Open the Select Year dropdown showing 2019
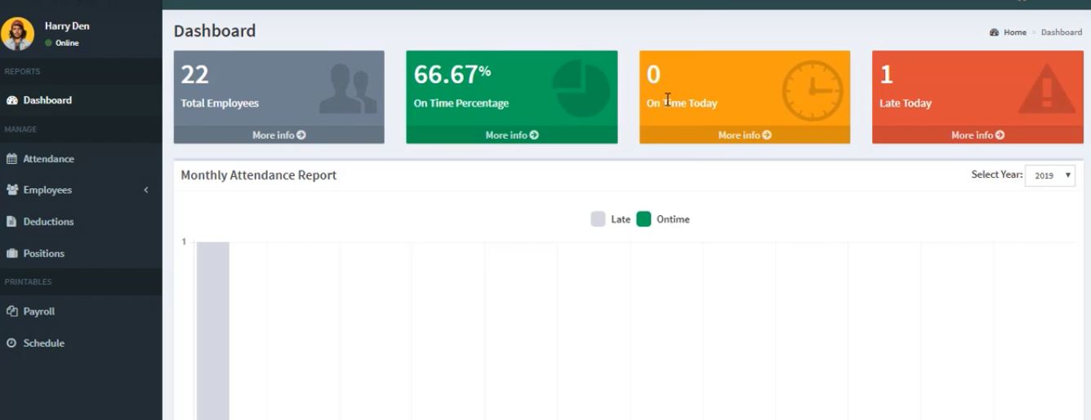The width and height of the screenshot is (1091, 420). pyautogui.click(x=1050, y=175)
